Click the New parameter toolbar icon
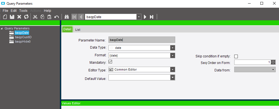This screenshot has width=279, height=109. tap(5, 17)
